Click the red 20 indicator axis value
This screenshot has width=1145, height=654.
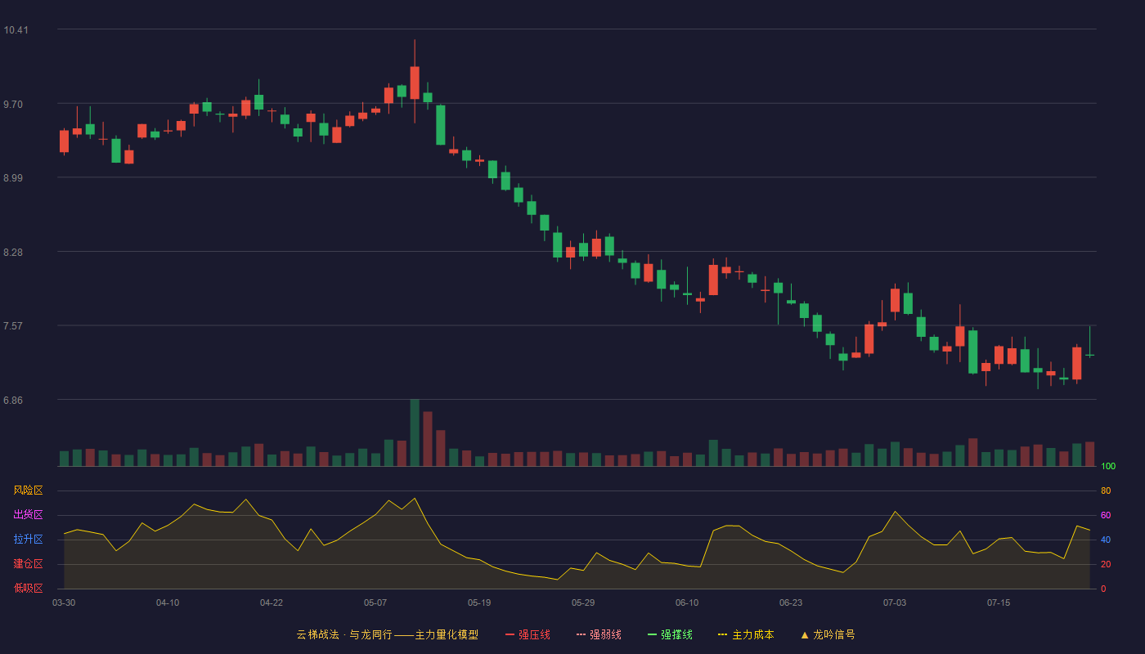[1106, 564]
